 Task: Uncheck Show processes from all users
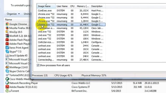coord(38,65)
